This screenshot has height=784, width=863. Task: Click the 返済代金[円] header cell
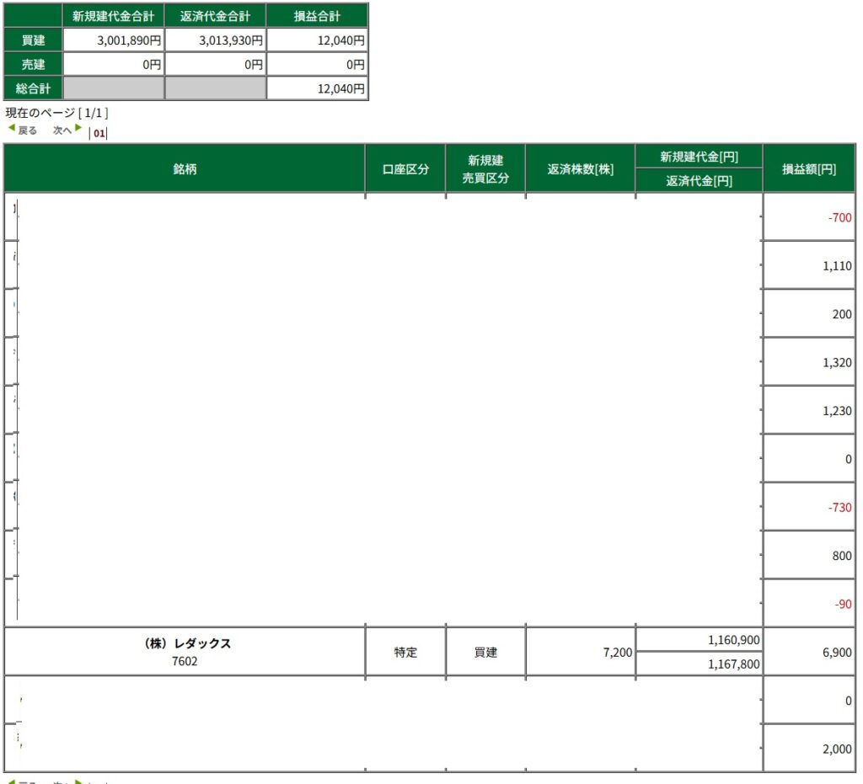point(699,180)
